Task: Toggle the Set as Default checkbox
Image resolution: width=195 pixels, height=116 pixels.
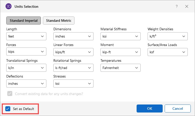Action: pyautogui.click(x=8, y=109)
